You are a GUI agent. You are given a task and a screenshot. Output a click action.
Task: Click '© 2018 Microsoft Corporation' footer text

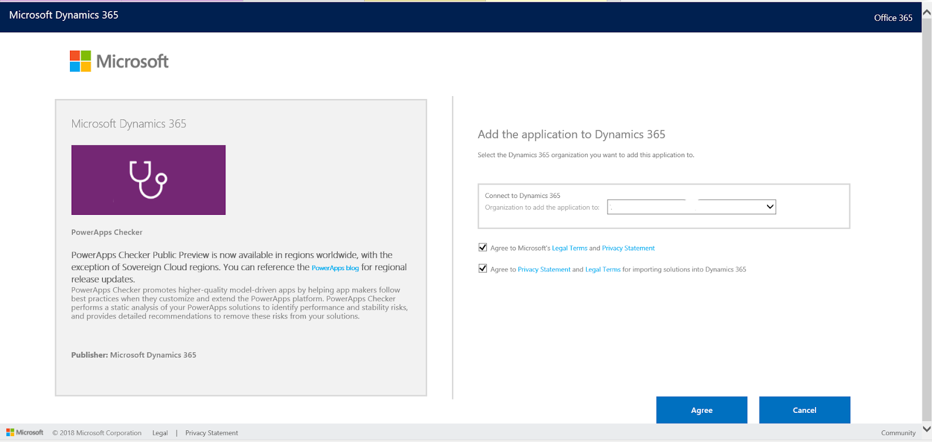97,433
